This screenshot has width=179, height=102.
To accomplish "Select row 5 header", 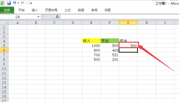I will tap(4, 46).
